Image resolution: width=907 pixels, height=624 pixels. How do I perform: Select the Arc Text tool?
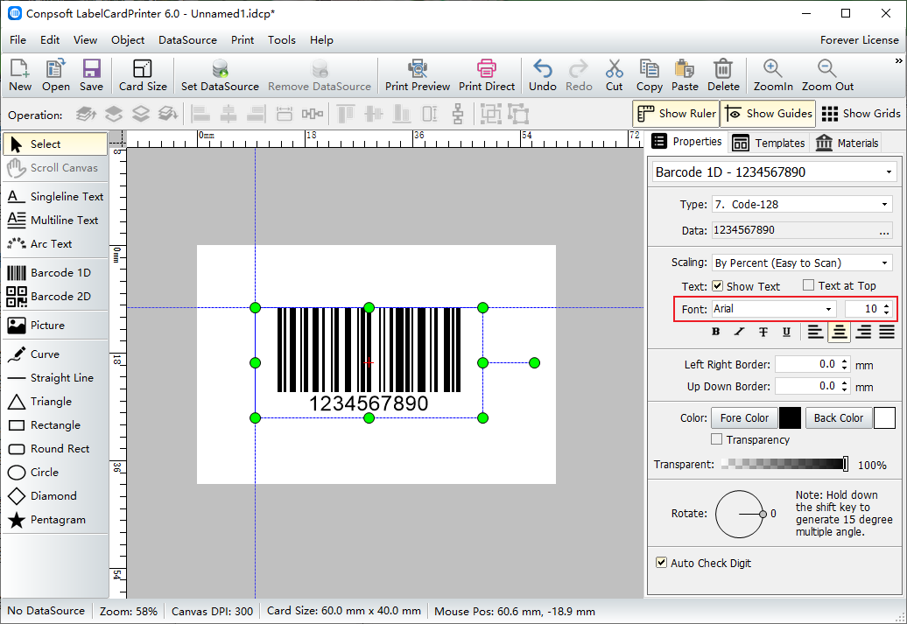click(55, 244)
